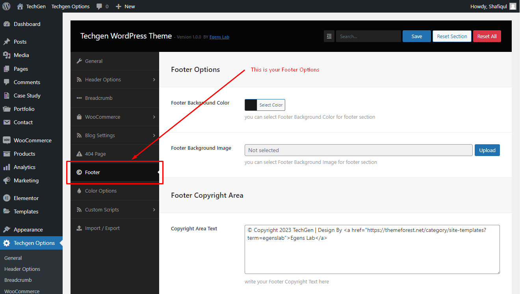Click the Upload button for background image
Viewport: 520px width, 294px height.
487,150
